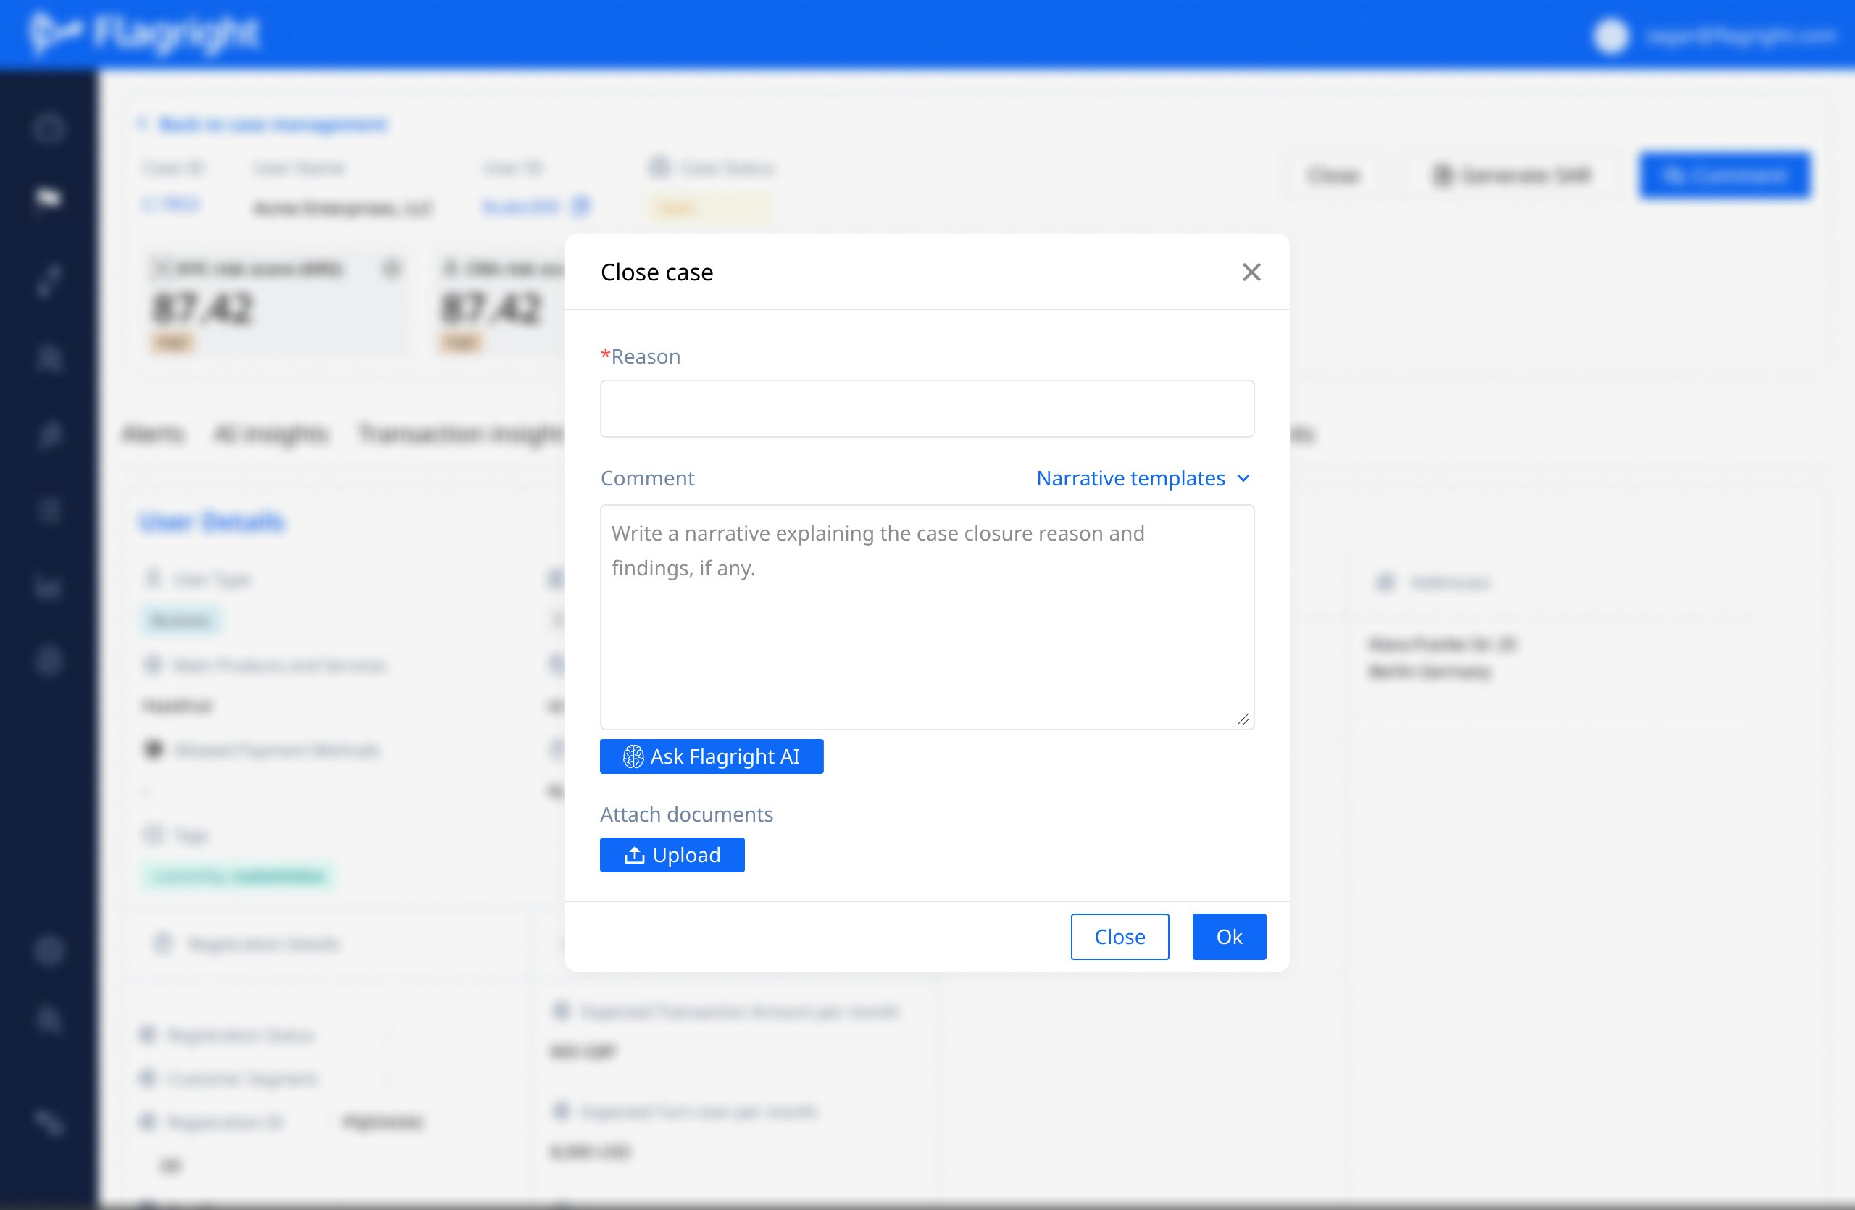1855x1210 pixels.
Task: Click the brain icon on Ask Flagright AI
Action: pyautogui.click(x=633, y=756)
